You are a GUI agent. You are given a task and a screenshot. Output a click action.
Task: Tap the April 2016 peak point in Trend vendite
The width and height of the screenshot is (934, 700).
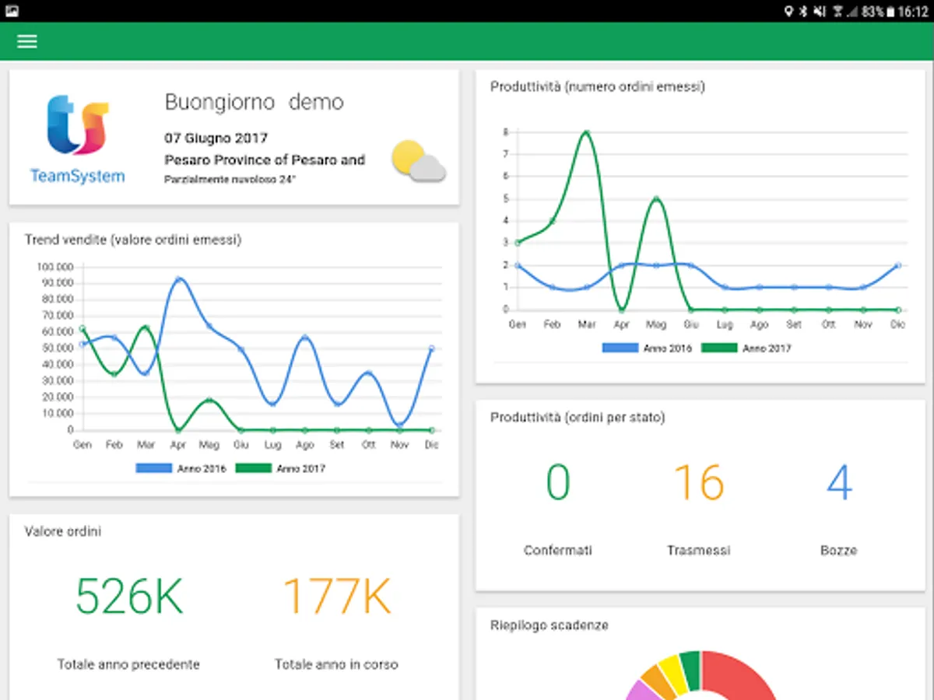pyautogui.click(x=179, y=278)
